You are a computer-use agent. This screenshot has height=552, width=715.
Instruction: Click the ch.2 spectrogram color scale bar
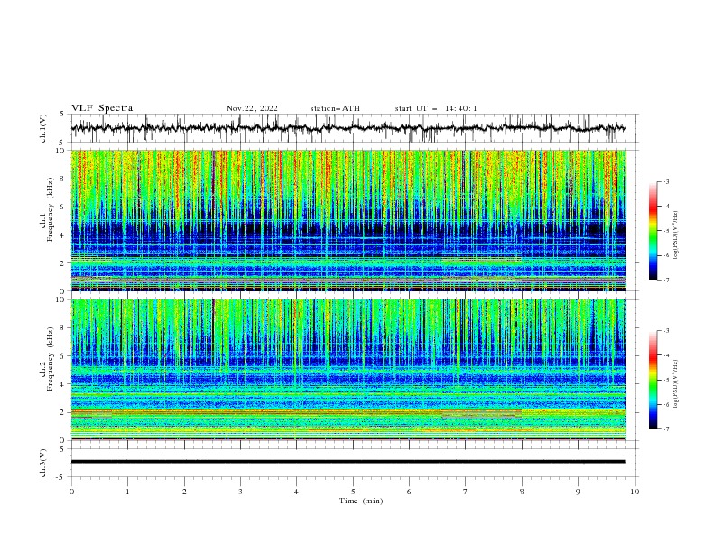[654, 380]
